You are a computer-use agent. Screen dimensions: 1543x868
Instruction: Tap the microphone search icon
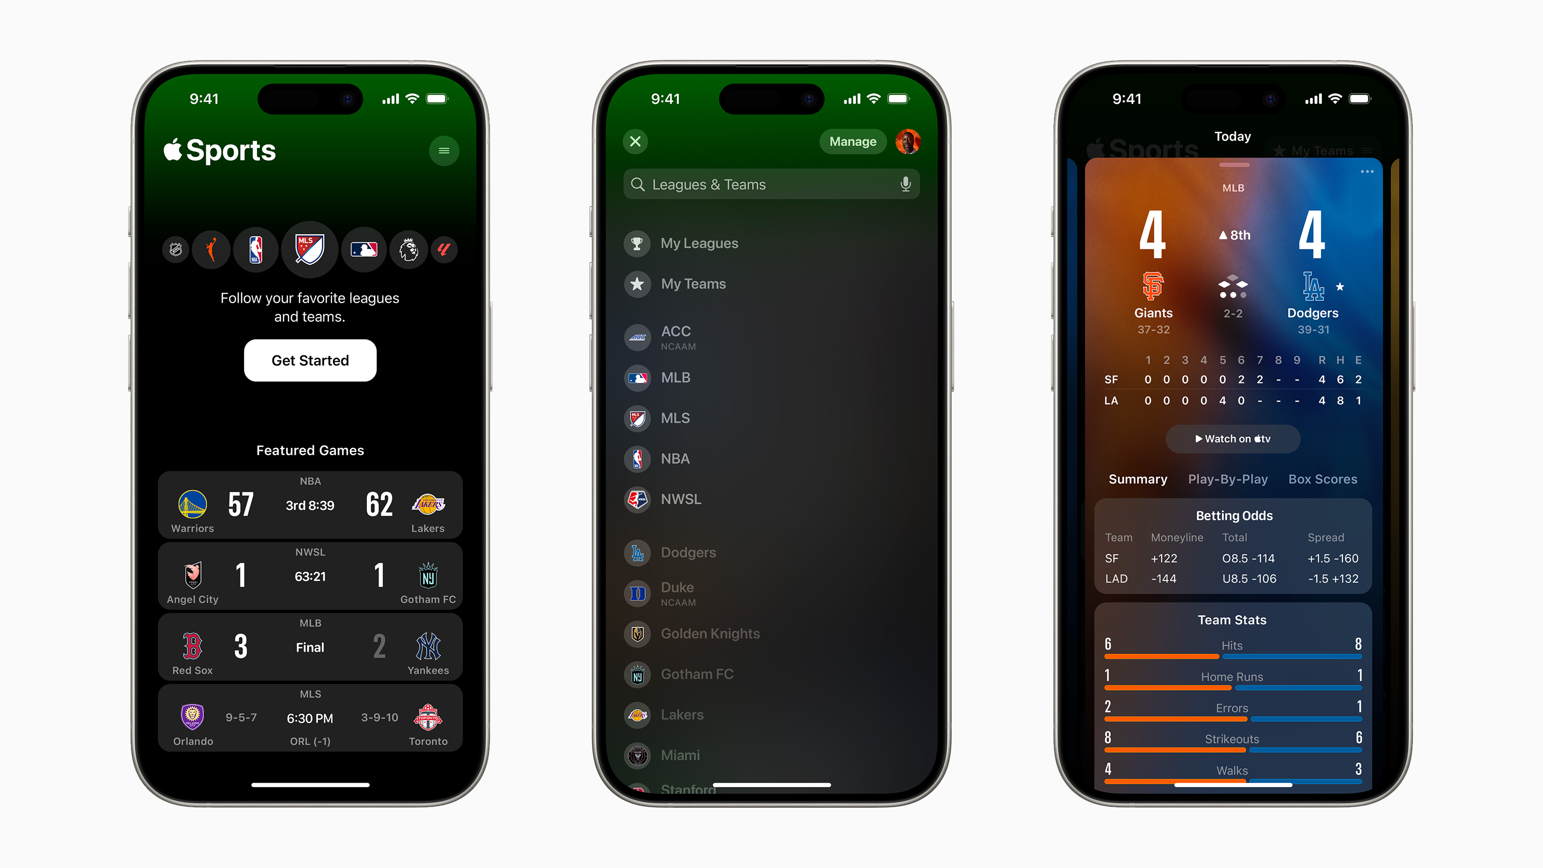905,184
